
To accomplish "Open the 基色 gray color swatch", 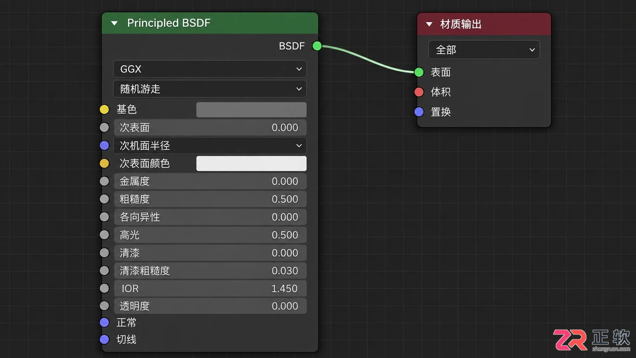I will pyautogui.click(x=251, y=110).
